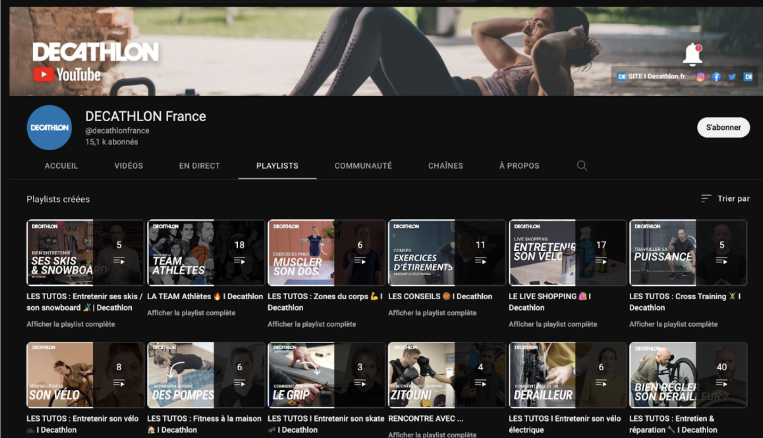
Task: Open Entretenir son vélo live shopping thumbnail
Action: (x=567, y=253)
